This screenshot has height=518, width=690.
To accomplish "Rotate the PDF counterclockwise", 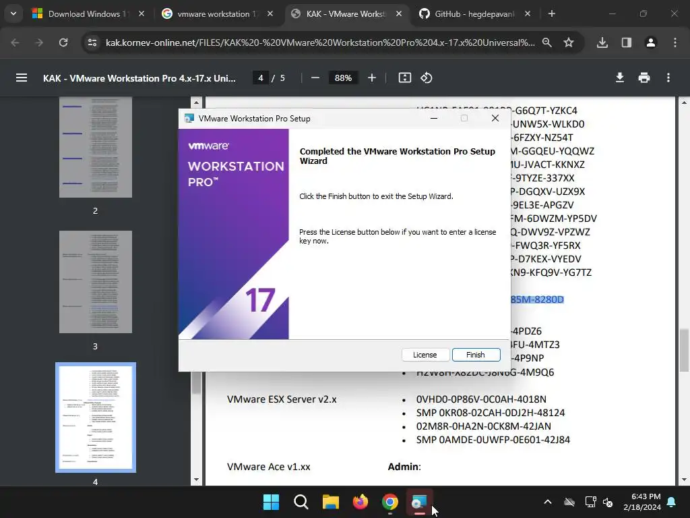I will (427, 78).
